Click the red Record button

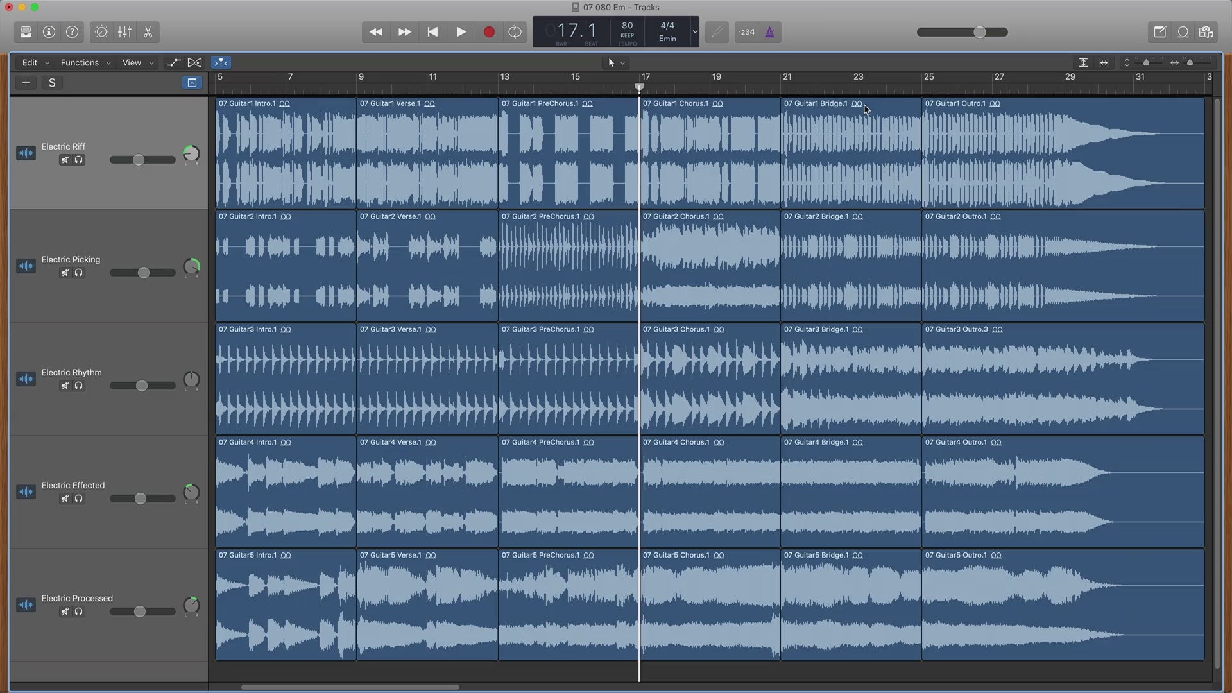(x=489, y=32)
